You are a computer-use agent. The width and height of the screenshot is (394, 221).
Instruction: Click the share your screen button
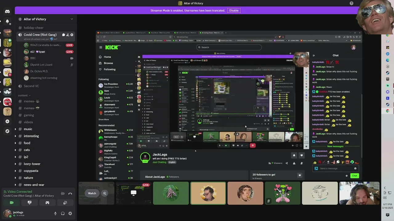[30, 203]
